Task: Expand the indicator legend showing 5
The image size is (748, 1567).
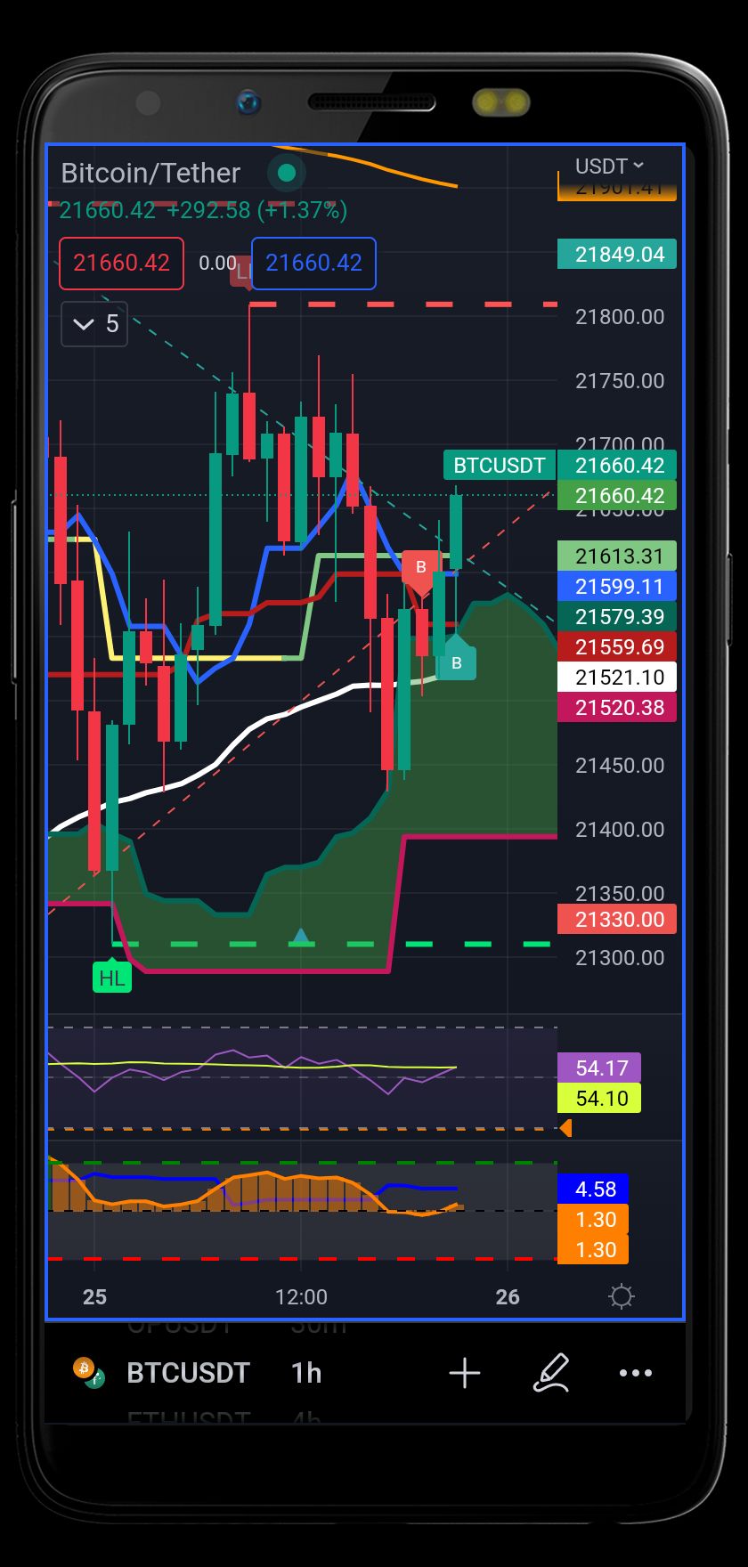Action: coord(95,324)
